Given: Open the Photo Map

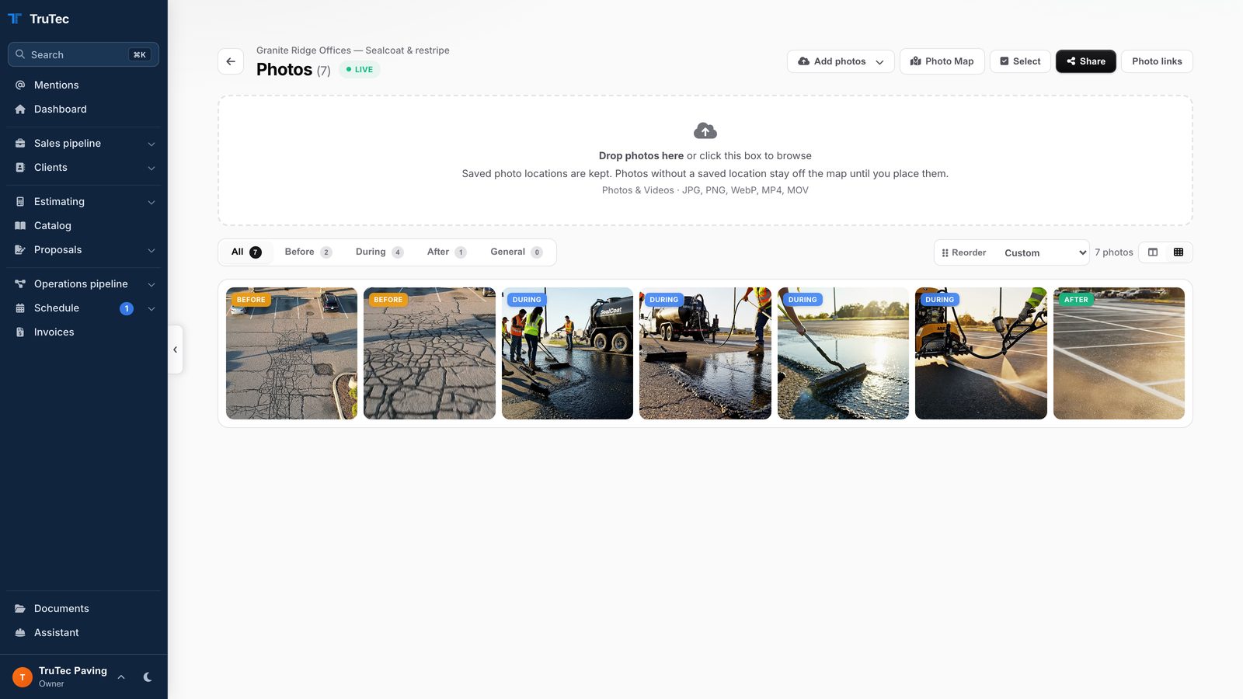Looking at the screenshot, I should coord(942,61).
